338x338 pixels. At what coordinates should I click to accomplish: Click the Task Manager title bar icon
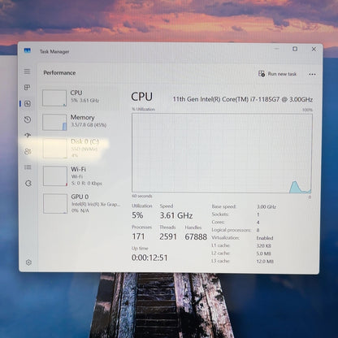pyautogui.click(x=28, y=50)
